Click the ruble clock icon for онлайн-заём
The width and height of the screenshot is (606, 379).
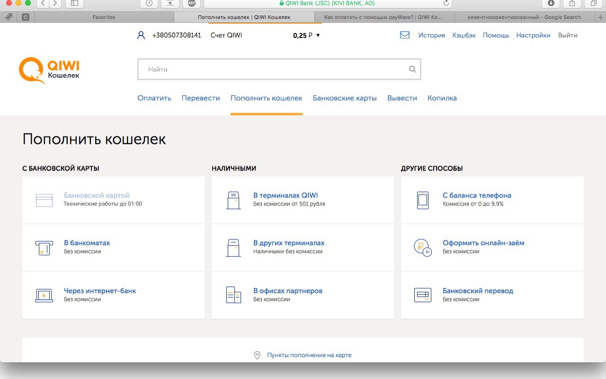click(422, 248)
